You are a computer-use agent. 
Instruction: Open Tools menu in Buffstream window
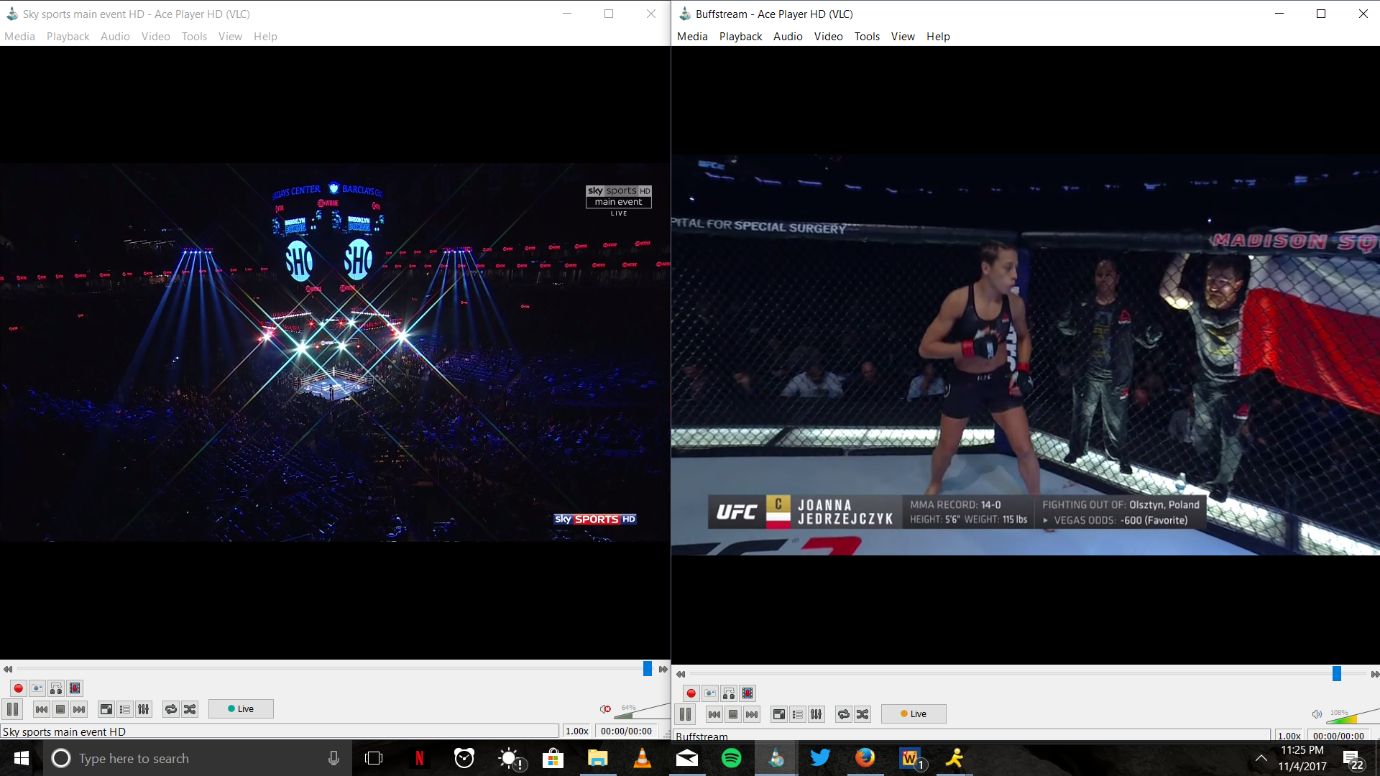[867, 37]
